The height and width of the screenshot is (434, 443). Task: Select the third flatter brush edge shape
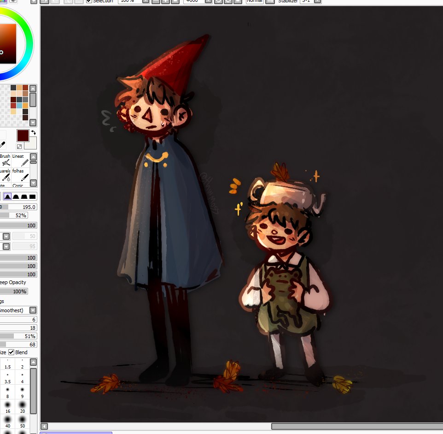[x=24, y=196]
